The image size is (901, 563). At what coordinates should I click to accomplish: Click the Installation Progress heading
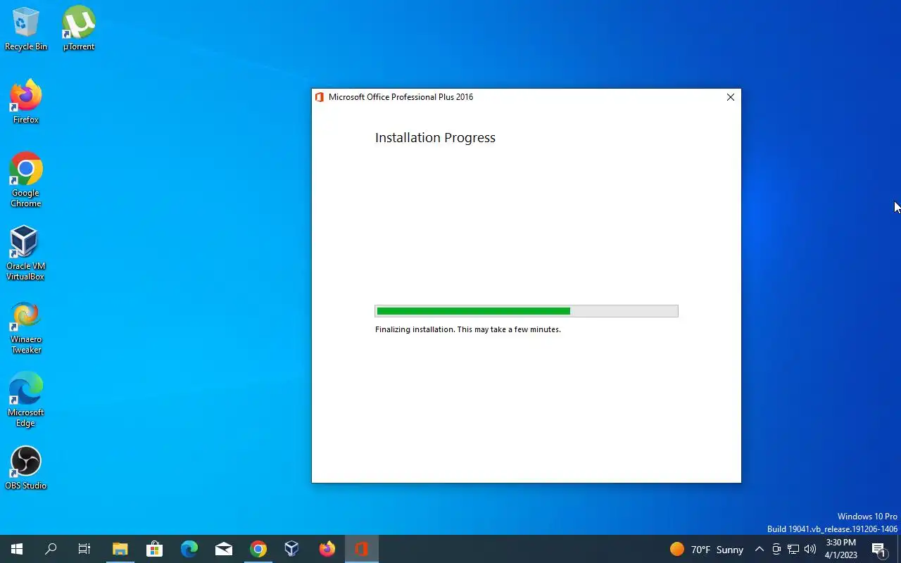[x=435, y=138]
